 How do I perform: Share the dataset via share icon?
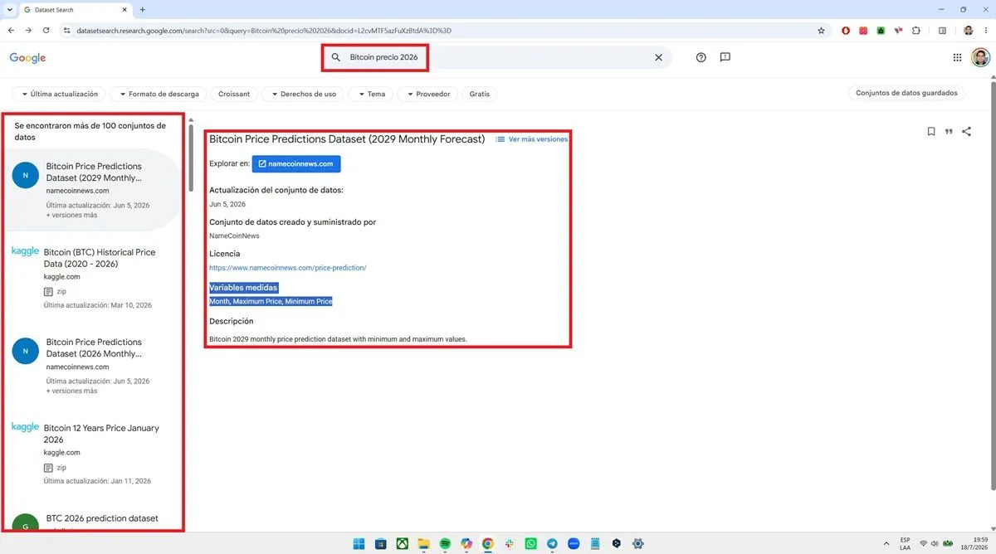click(966, 131)
